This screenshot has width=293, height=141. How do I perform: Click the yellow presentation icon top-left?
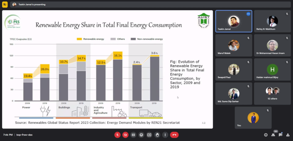click(x=5, y=4)
